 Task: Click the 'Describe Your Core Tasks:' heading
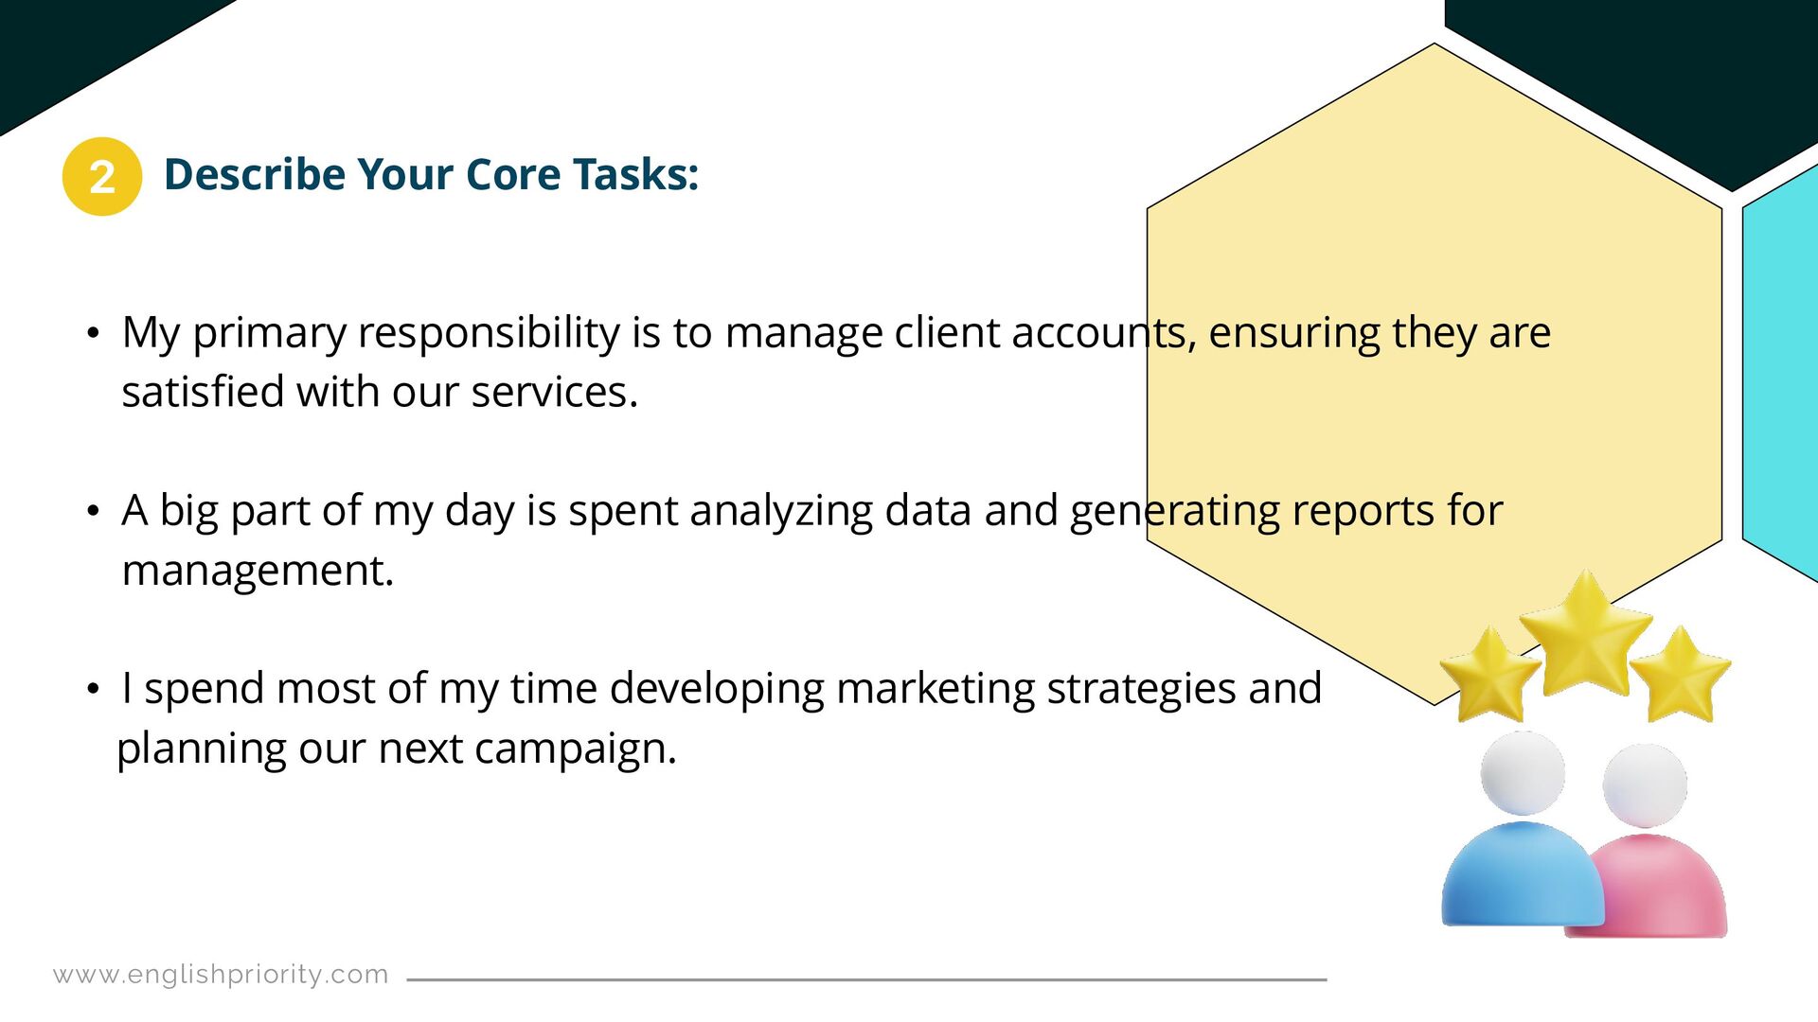click(x=431, y=174)
